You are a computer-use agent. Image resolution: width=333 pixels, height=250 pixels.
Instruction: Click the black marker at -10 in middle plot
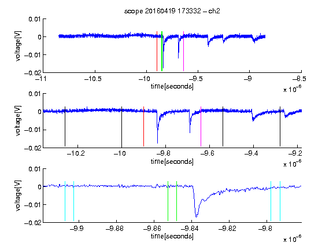(x=121, y=127)
